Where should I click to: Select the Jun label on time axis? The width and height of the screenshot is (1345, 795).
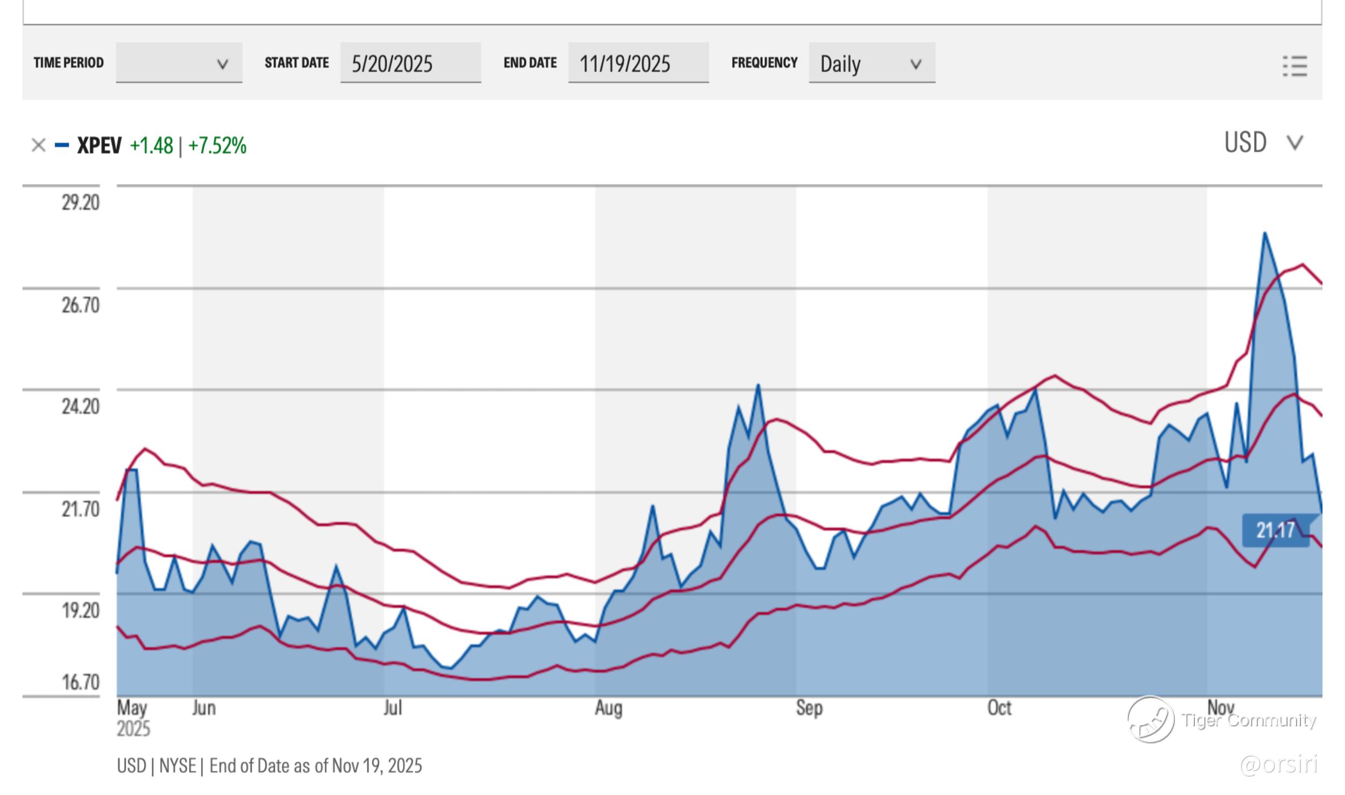click(204, 708)
